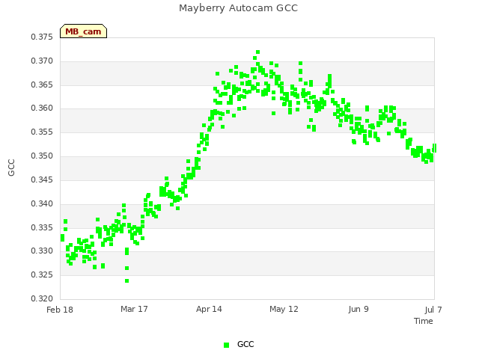Click the 0.340 y-axis value
The image size is (479, 359).
tap(42, 203)
